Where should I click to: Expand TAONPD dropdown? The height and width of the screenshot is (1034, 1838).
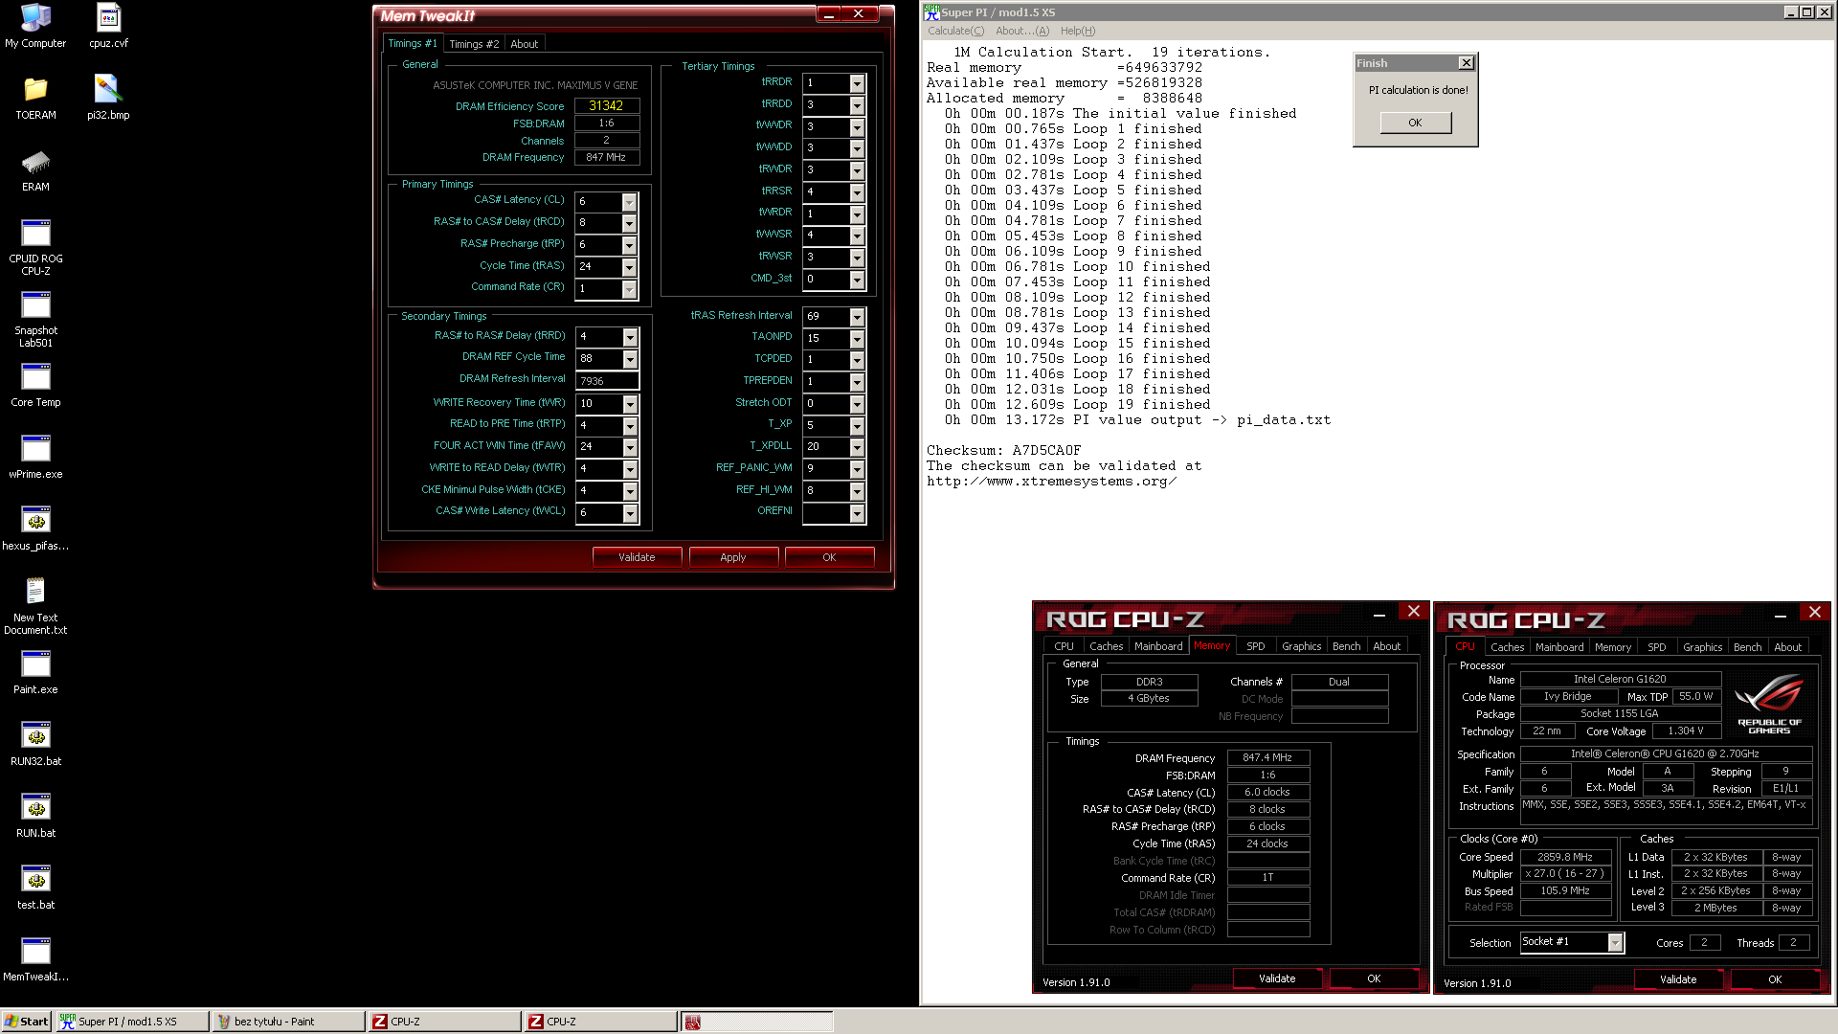coord(857,338)
